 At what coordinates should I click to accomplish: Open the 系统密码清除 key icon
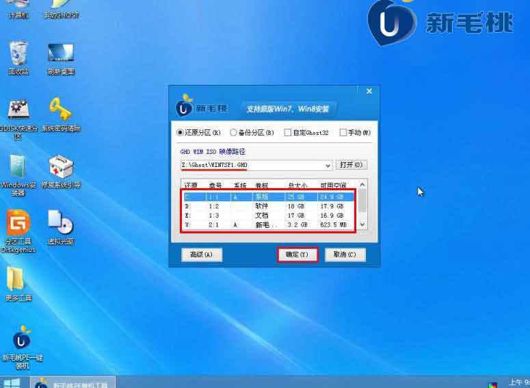tap(61, 114)
